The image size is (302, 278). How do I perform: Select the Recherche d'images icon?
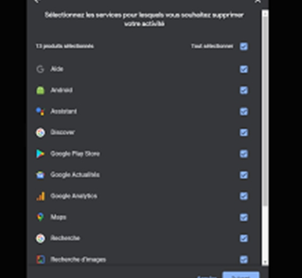pos(40,260)
